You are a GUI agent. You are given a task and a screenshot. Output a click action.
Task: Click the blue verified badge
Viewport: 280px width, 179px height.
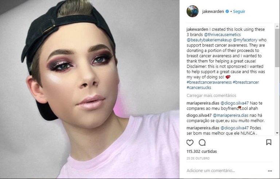pyautogui.click(x=227, y=11)
